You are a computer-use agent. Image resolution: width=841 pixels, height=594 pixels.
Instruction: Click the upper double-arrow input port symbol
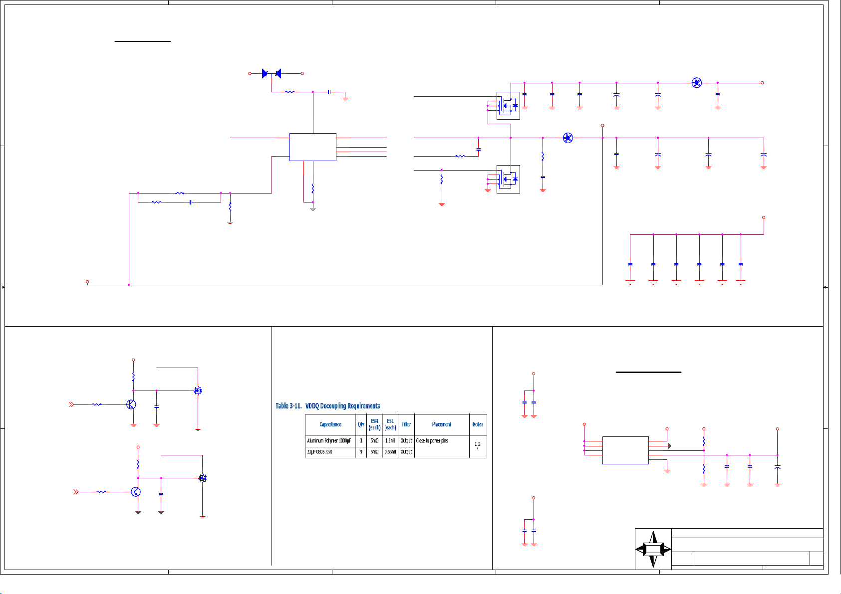click(71, 404)
